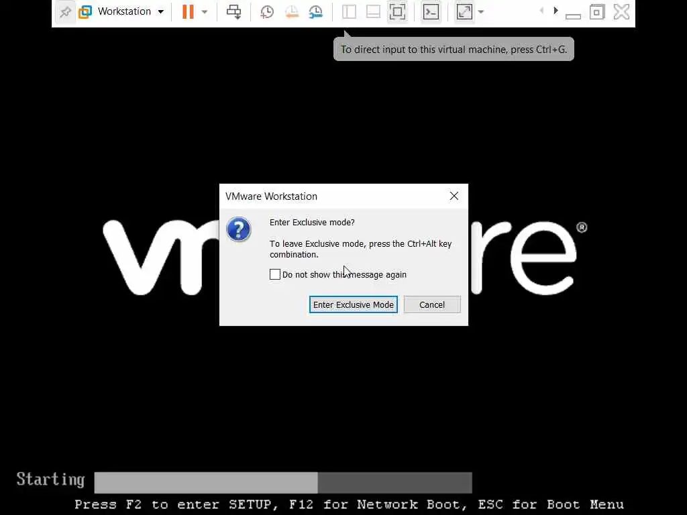Close the VMware Workstation dialog
The width and height of the screenshot is (687, 515).
point(454,196)
